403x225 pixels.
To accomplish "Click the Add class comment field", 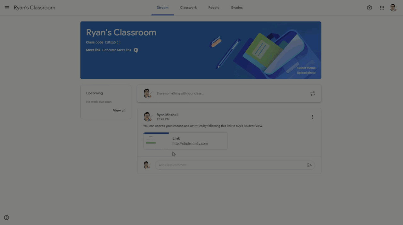I will point(235,165).
